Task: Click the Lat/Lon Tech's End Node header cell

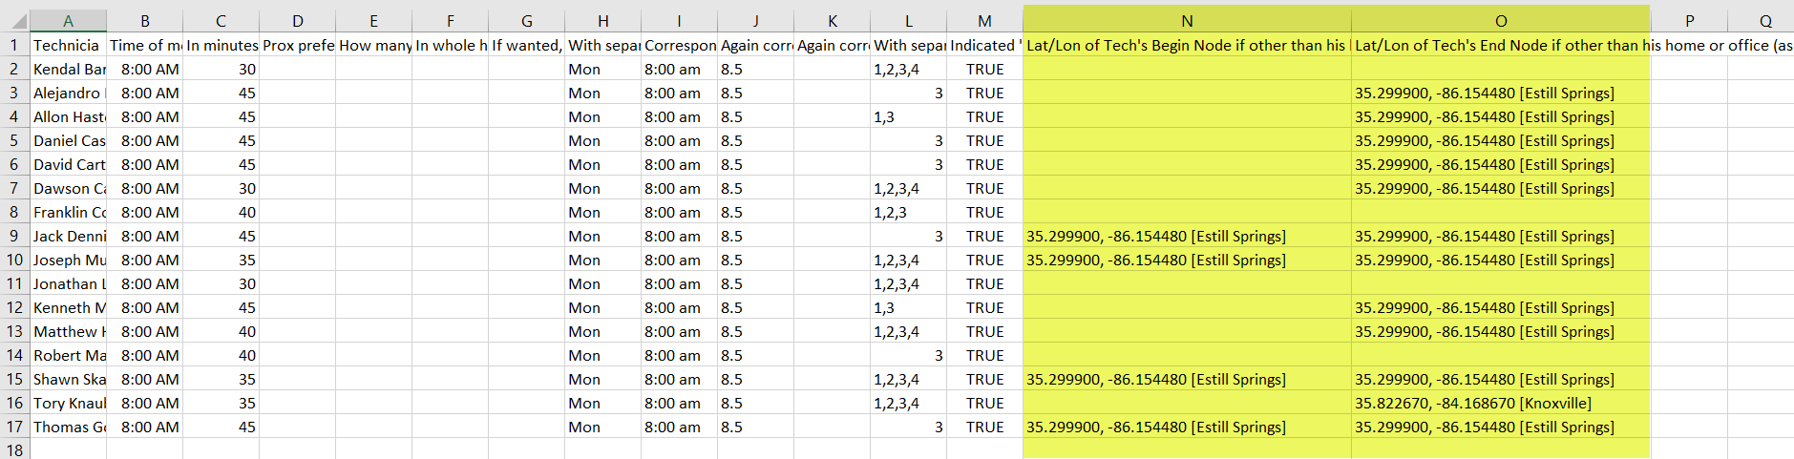Action: point(1500,45)
